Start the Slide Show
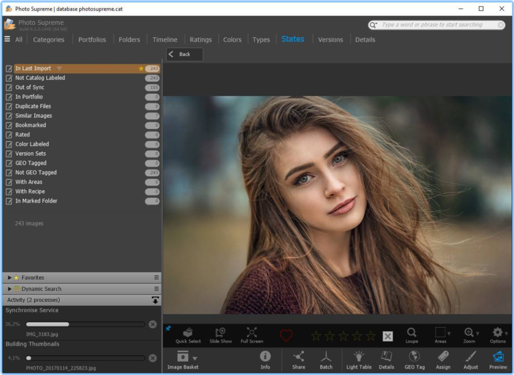The image size is (514, 375). coord(220,335)
